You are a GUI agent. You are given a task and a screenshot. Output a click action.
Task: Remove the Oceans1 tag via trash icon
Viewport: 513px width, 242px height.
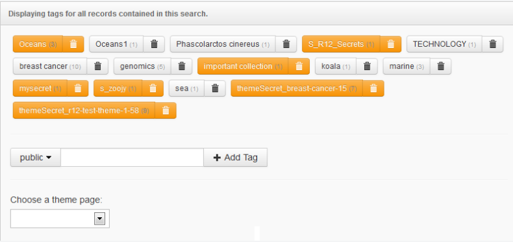154,44
